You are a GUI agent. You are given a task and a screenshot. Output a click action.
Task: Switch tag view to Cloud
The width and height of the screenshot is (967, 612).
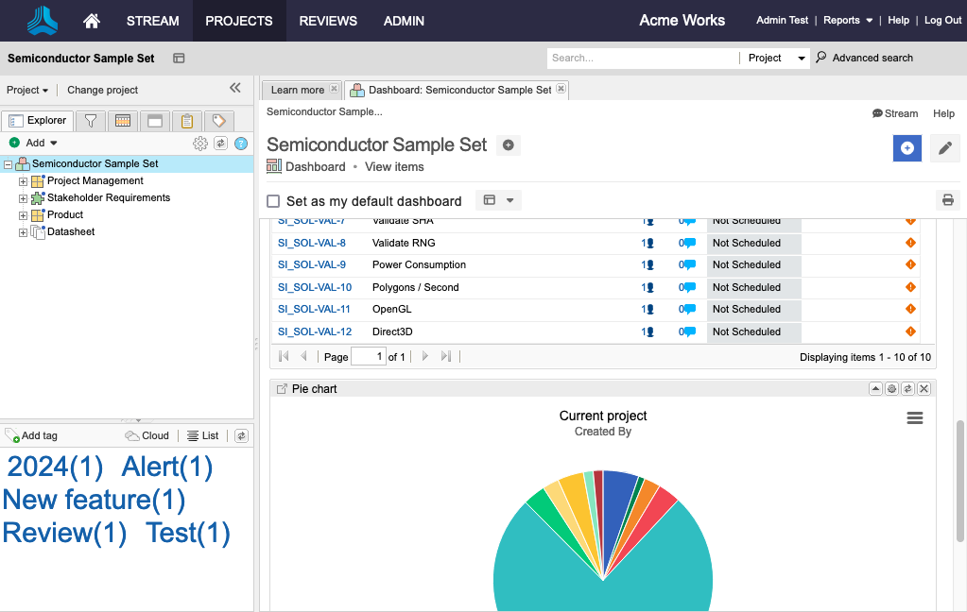(147, 435)
